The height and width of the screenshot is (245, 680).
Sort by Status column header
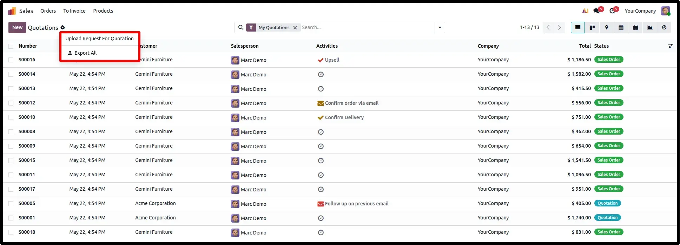tap(601, 46)
